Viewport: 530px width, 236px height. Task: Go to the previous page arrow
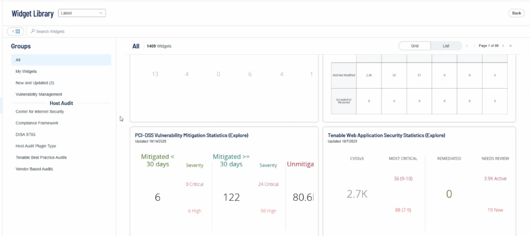474,46
